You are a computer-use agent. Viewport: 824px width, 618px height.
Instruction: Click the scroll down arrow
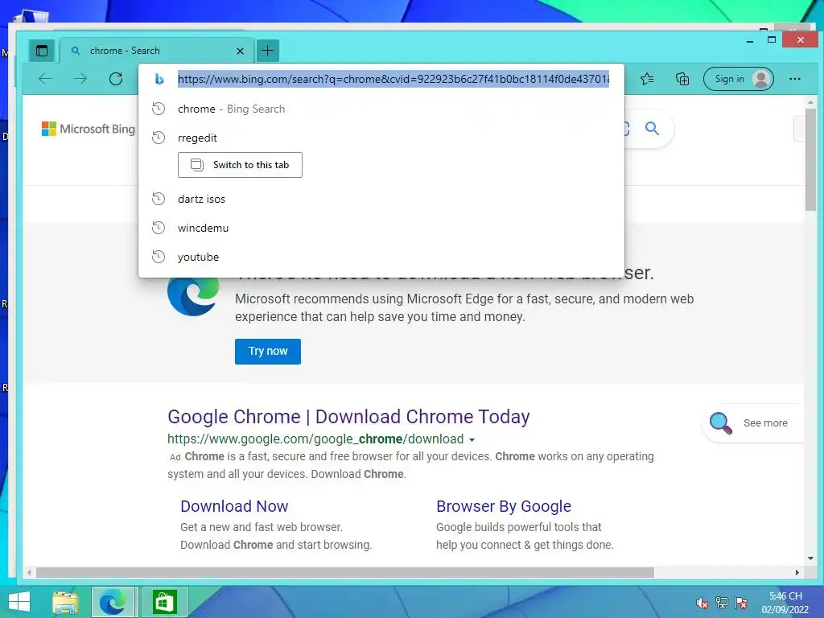[810, 558]
